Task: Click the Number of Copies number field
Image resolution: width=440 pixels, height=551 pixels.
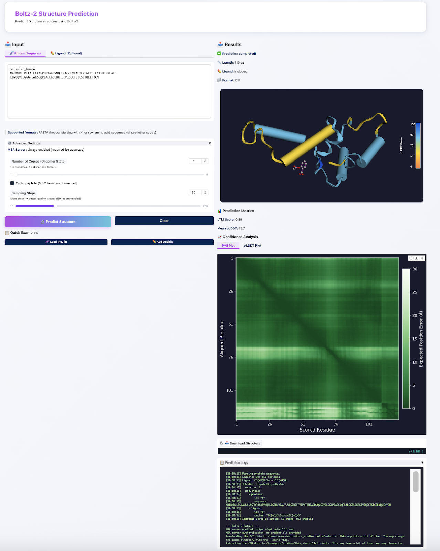Action: (x=195, y=161)
